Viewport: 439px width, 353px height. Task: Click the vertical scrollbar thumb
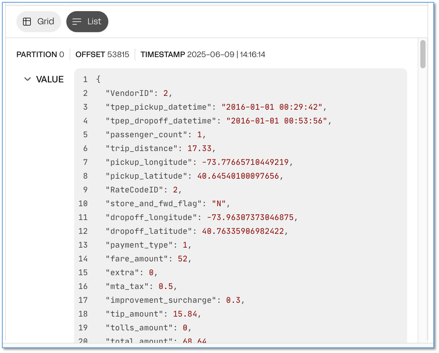423,54
